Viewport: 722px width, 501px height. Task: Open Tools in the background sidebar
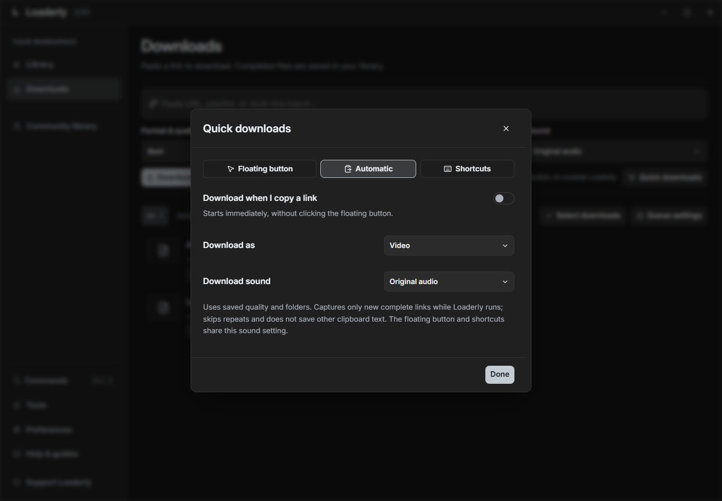pos(64,405)
